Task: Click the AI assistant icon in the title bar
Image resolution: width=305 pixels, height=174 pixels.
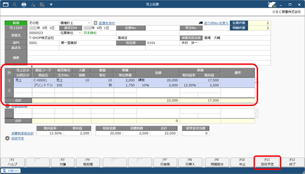Action: click(x=272, y=4)
